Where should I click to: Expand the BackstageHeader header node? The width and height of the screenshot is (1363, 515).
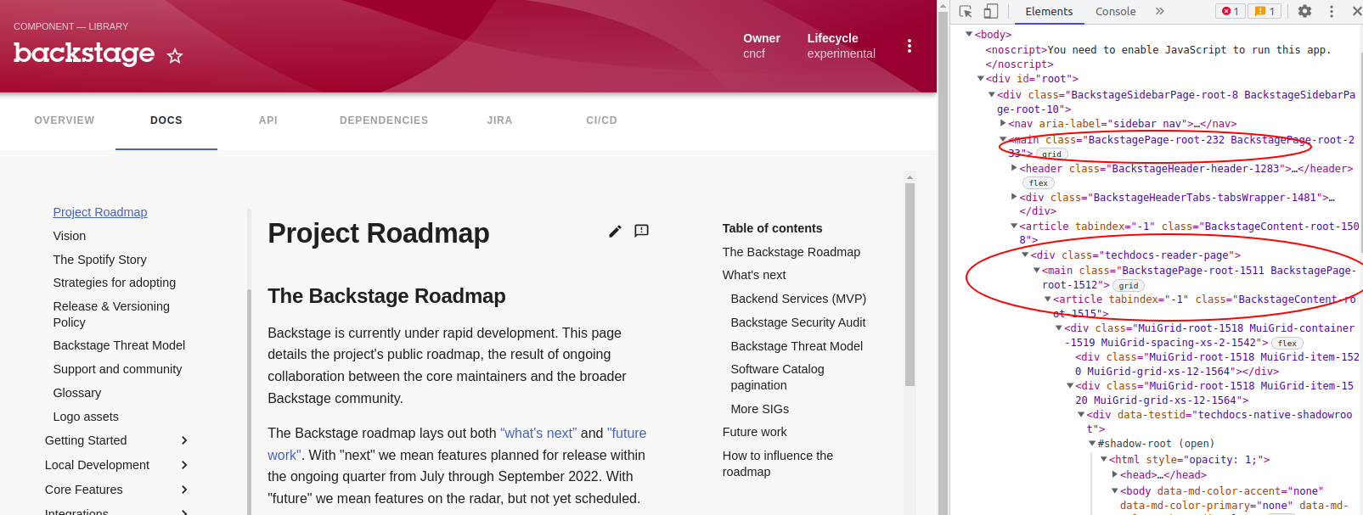click(1014, 168)
